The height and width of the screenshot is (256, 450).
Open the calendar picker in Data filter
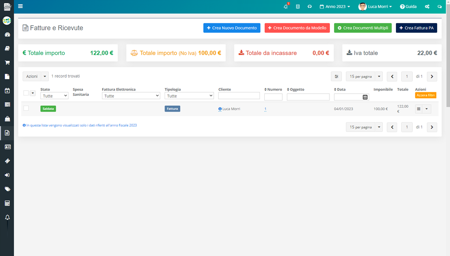(x=365, y=97)
